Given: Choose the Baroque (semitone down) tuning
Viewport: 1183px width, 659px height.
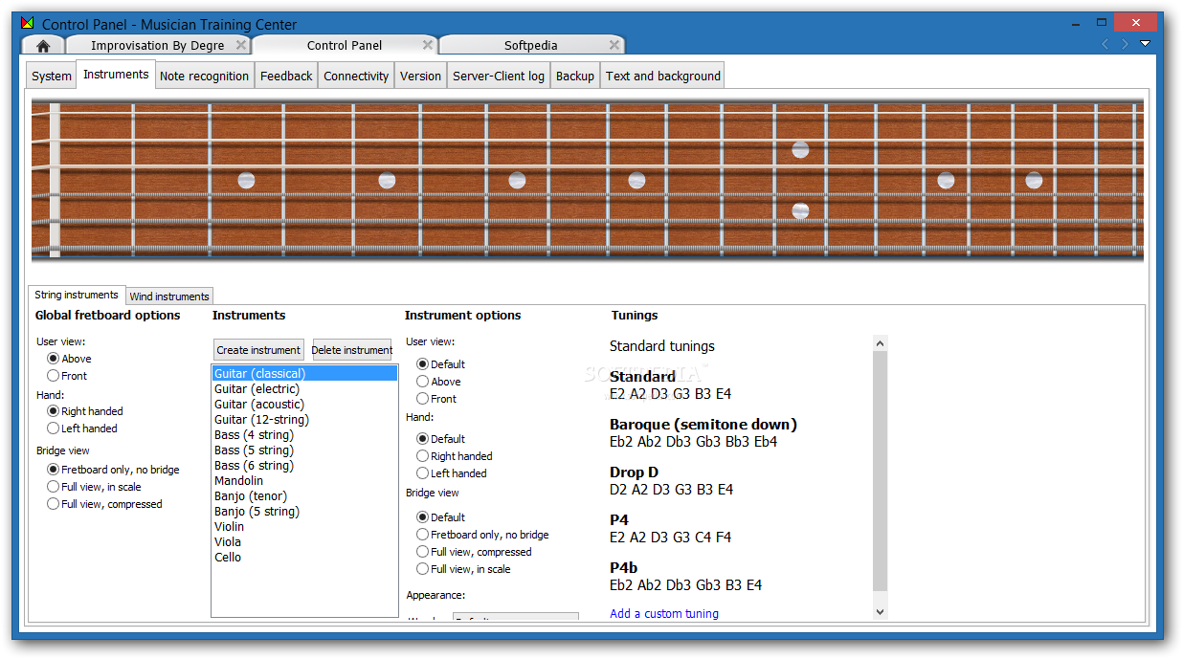Looking at the screenshot, I should 703,433.
